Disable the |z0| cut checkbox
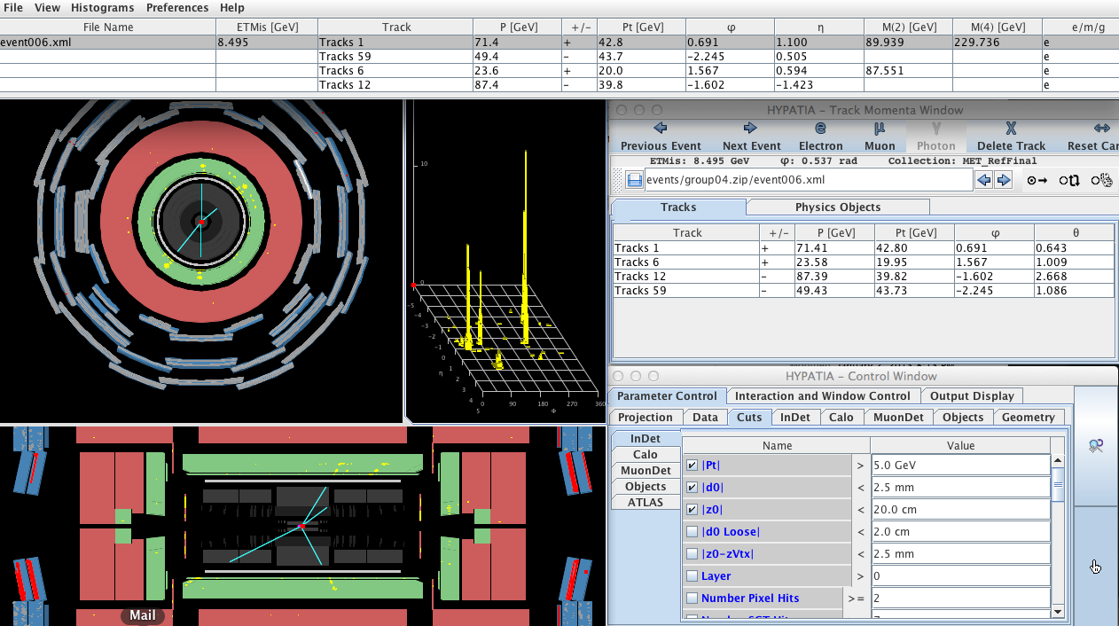Screen dimensions: 1119x626 [693, 510]
